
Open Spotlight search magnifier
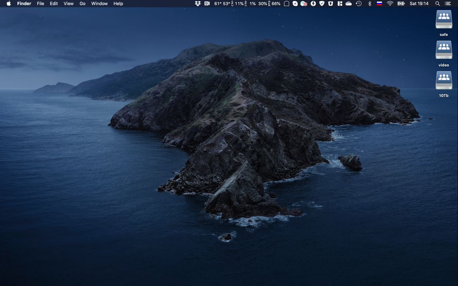point(438,4)
